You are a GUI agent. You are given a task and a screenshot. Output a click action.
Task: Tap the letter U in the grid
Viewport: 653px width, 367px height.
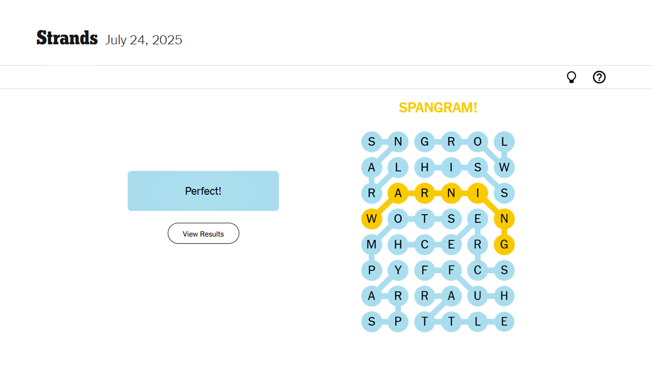pos(478,296)
